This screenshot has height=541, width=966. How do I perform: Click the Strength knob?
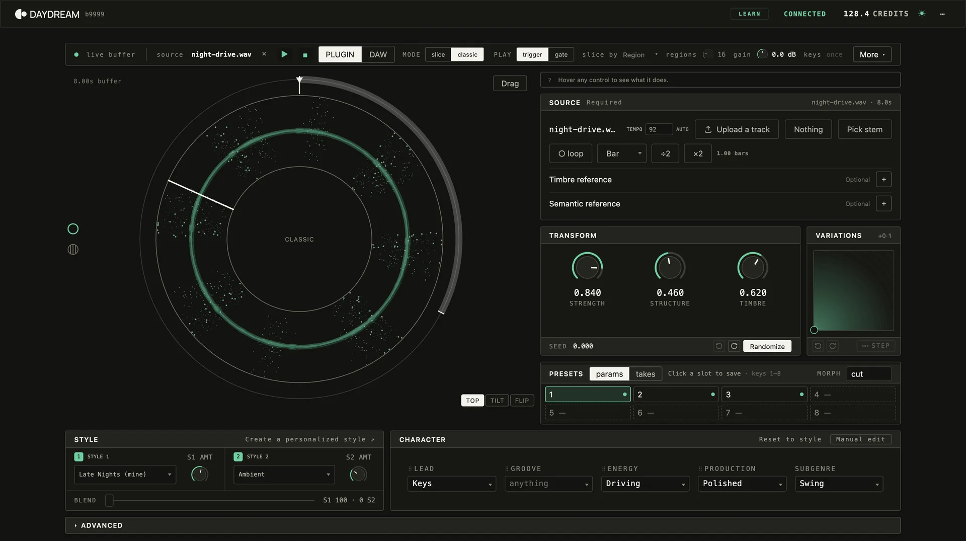click(x=587, y=267)
